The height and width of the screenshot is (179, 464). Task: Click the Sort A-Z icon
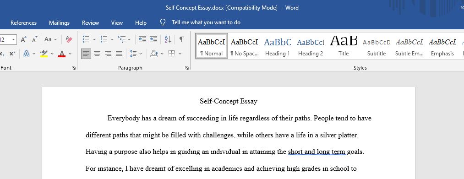click(x=168, y=39)
